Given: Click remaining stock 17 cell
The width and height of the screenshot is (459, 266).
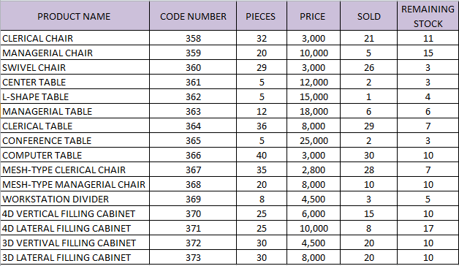Looking at the screenshot, I should (x=428, y=228).
